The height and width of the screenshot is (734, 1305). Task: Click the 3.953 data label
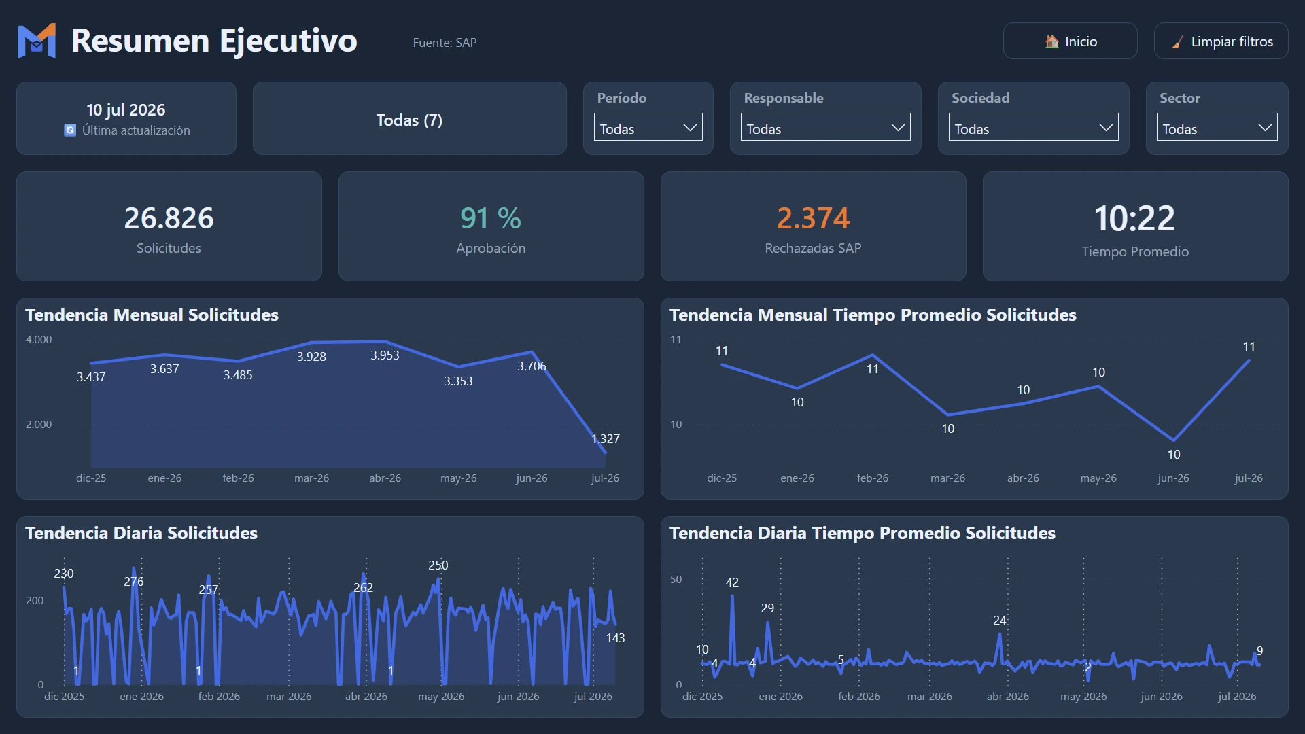coord(385,355)
